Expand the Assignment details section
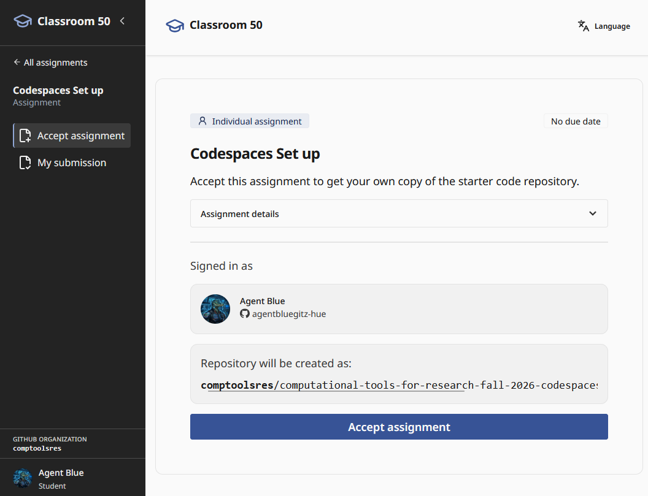This screenshot has width=648, height=496. click(x=399, y=213)
